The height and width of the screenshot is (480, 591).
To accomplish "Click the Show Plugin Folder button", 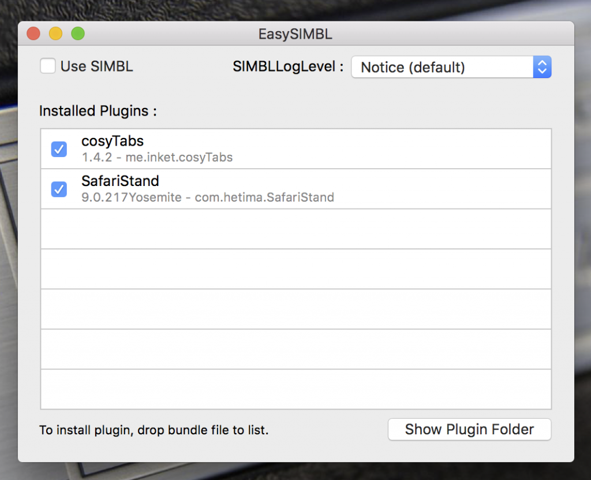I will [469, 429].
